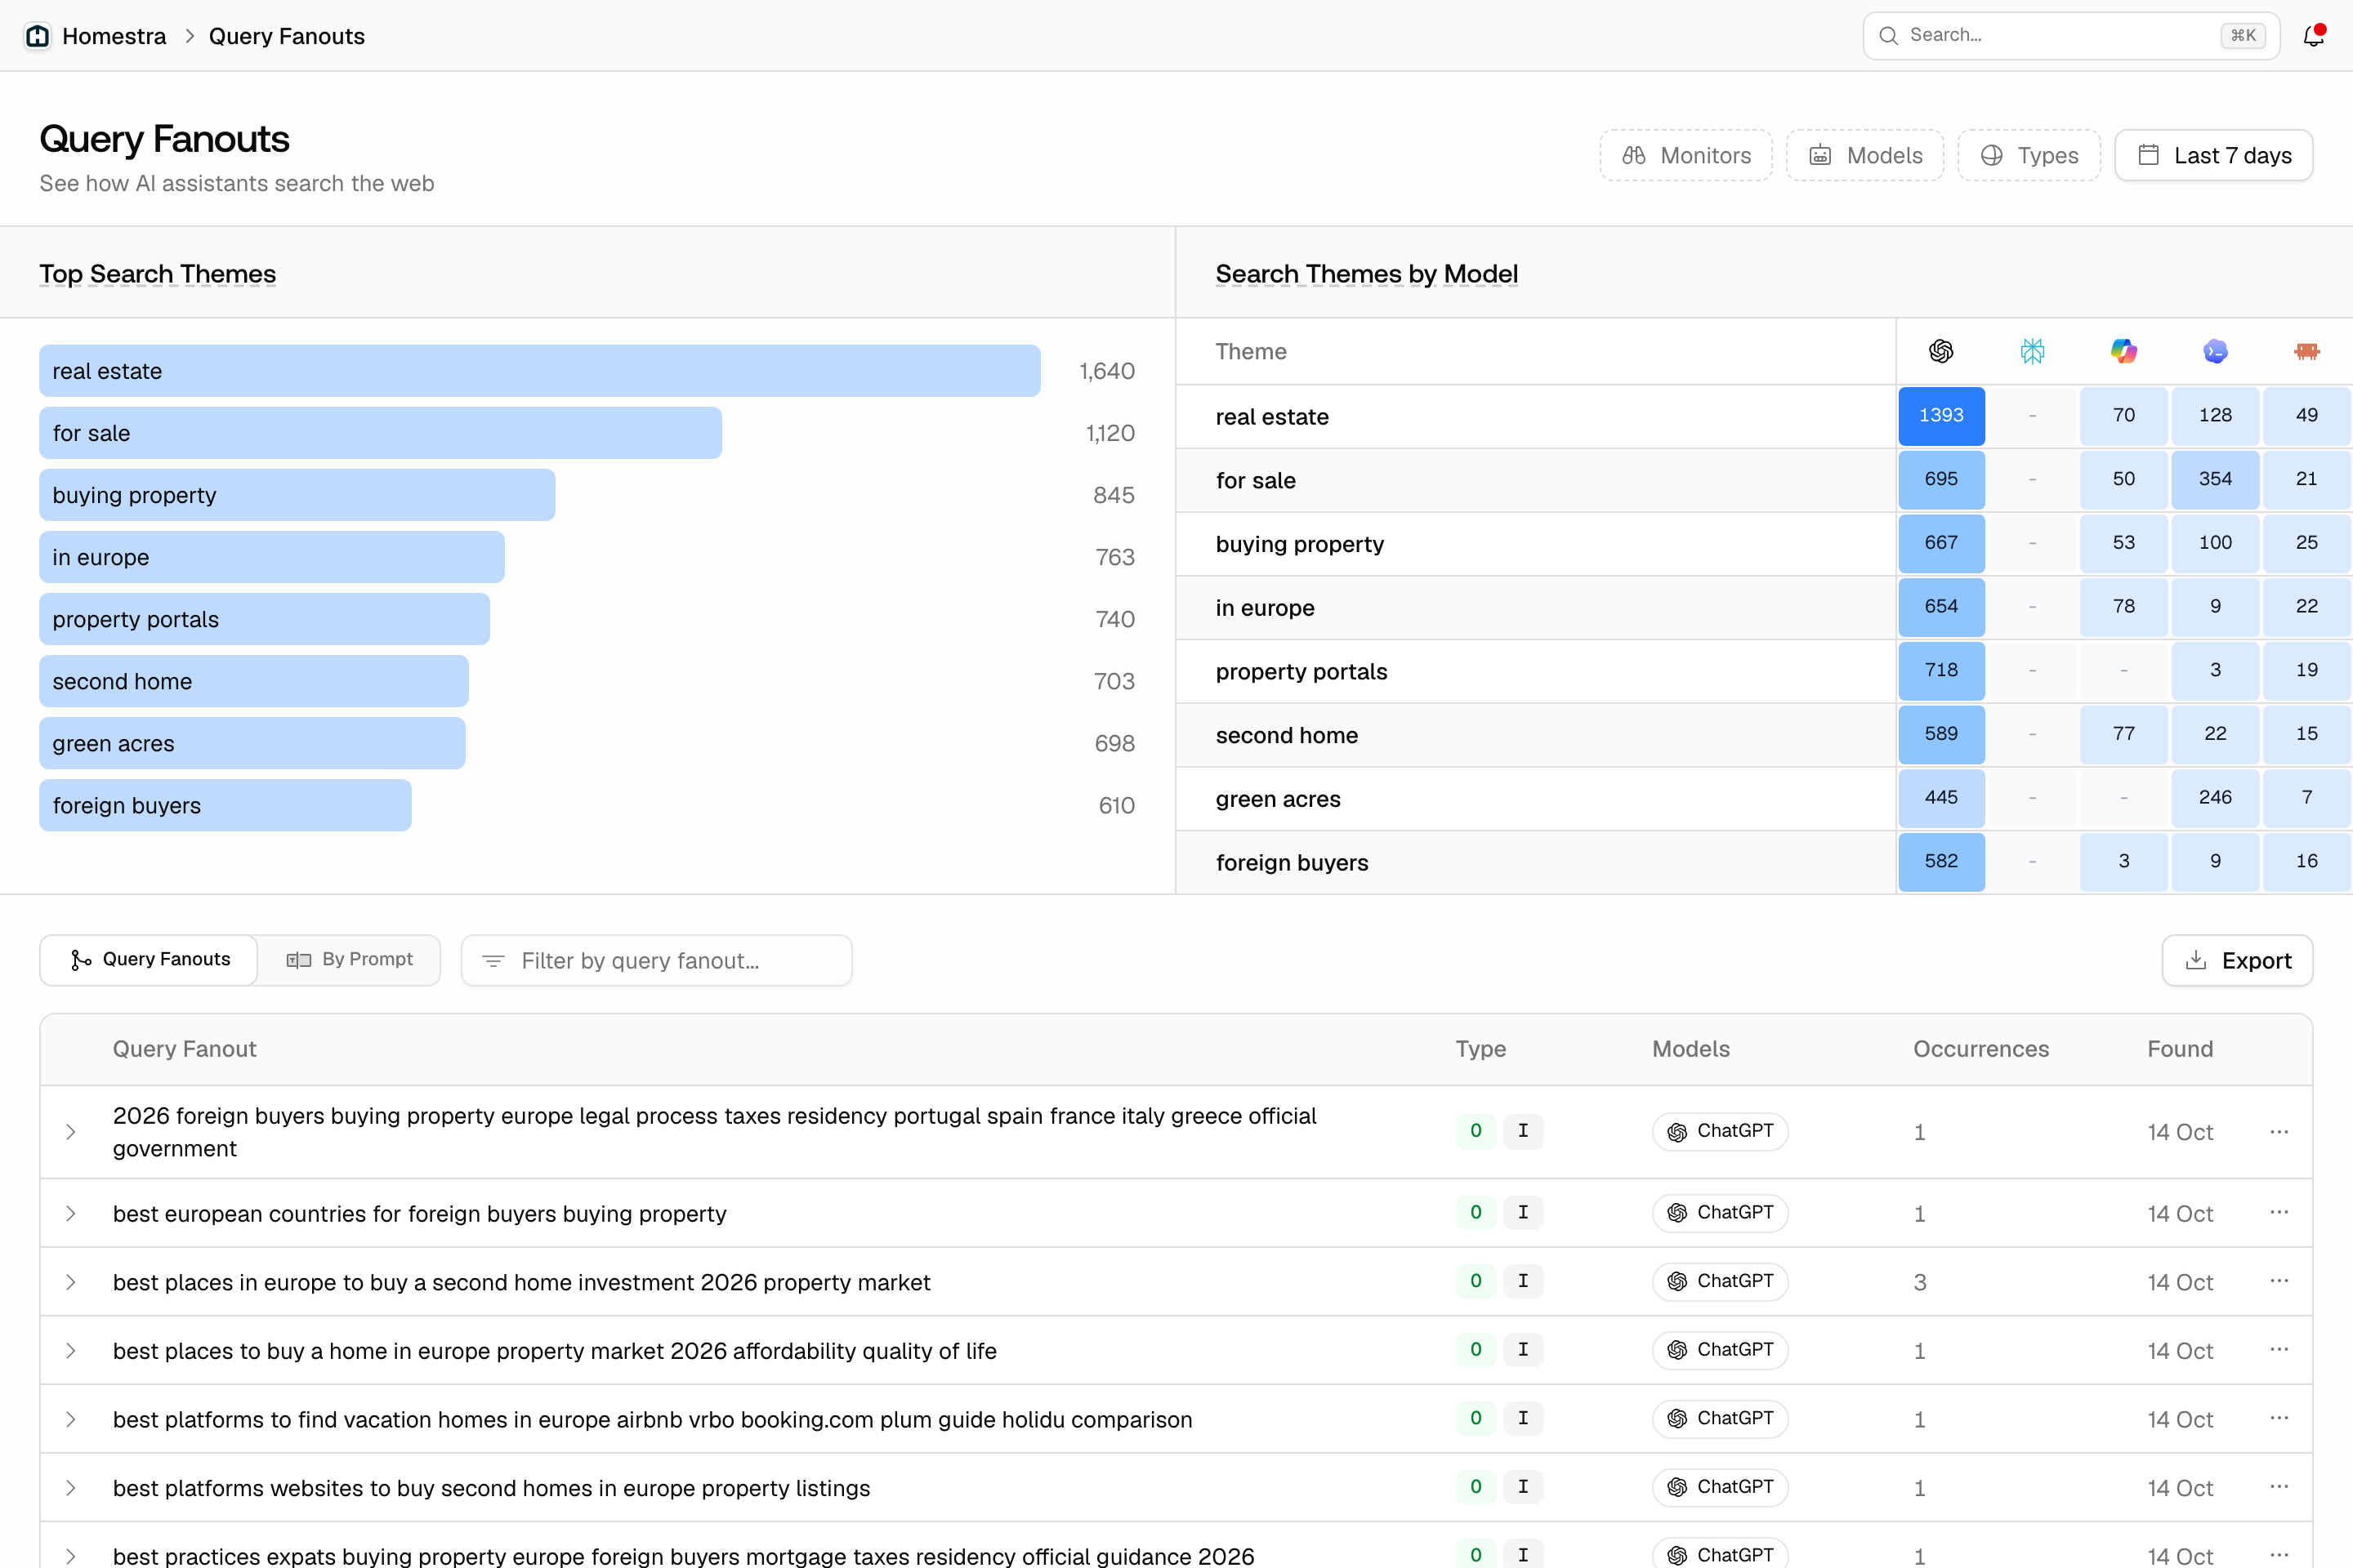This screenshot has width=2353, height=1568.
Task: Expand 'best european countries for foreign buyers' row
Action: coord(71,1213)
